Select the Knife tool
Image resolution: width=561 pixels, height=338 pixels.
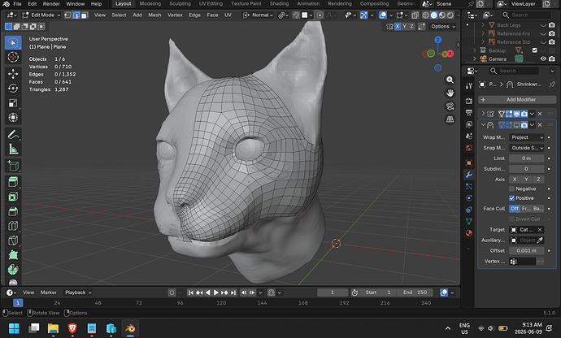(x=13, y=240)
